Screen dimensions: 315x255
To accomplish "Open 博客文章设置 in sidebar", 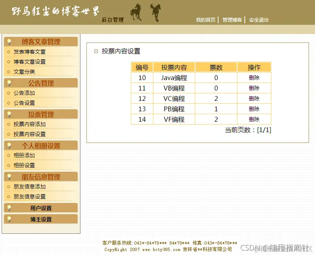I will 30,62.
